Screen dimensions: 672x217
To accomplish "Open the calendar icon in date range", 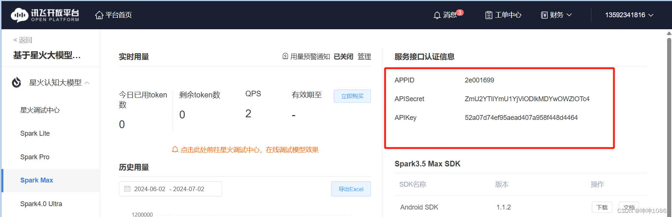I will pos(127,189).
